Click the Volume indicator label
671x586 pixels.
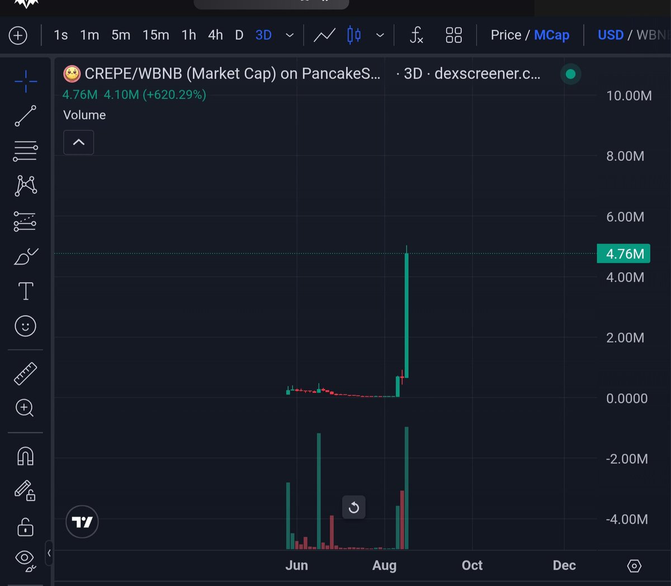point(84,115)
